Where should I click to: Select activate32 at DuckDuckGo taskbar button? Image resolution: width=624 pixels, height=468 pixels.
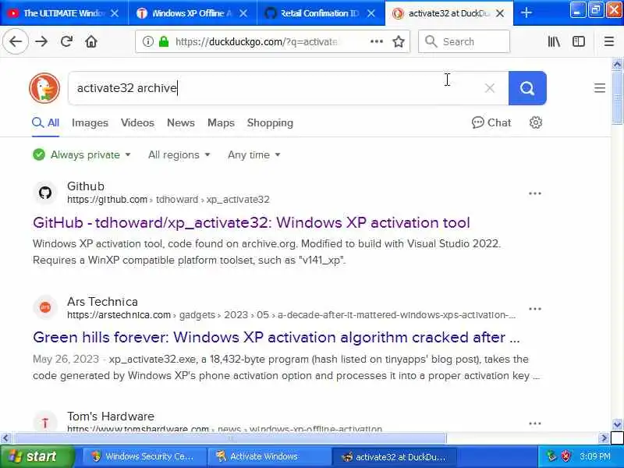coord(394,456)
